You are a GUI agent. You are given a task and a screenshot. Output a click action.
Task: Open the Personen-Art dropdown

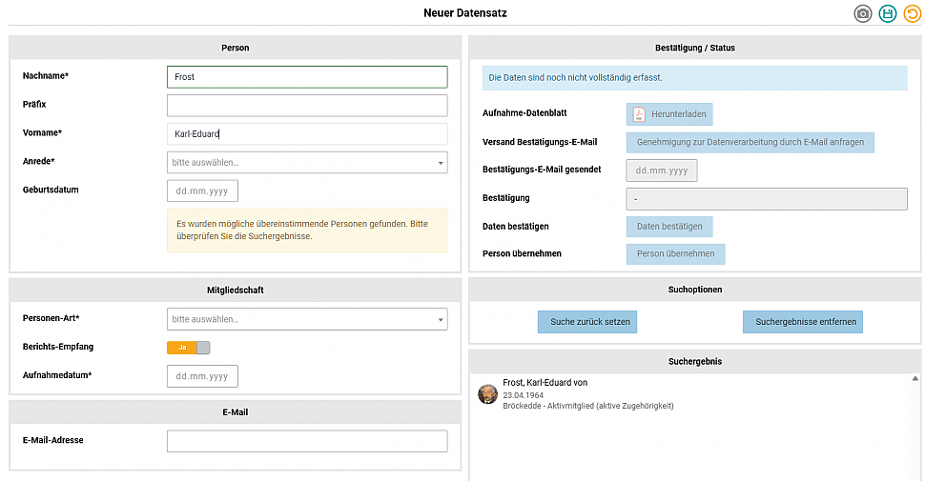306,319
